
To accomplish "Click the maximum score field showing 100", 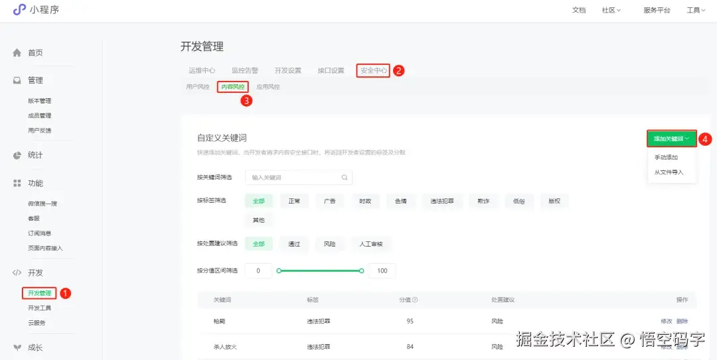I will coord(382,271).
